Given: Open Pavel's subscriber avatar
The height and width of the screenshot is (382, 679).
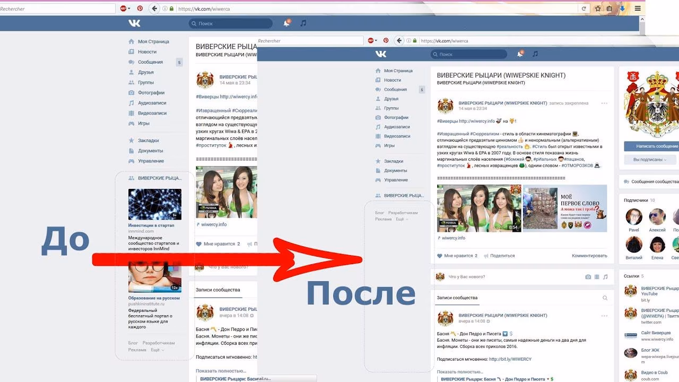Looking at the screenshot, I should point(634,216).
